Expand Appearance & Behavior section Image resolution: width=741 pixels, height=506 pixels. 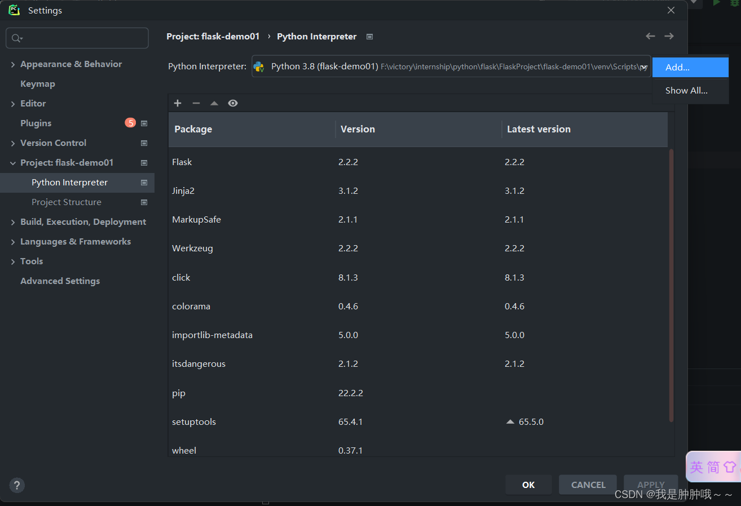12,64
